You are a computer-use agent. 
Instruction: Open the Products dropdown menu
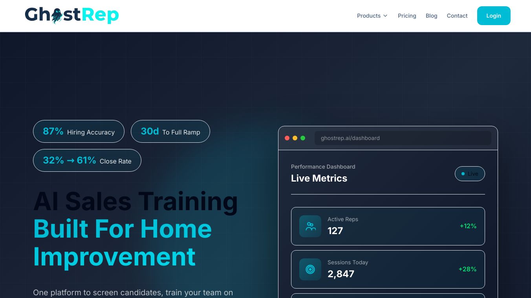click(372, 16)
